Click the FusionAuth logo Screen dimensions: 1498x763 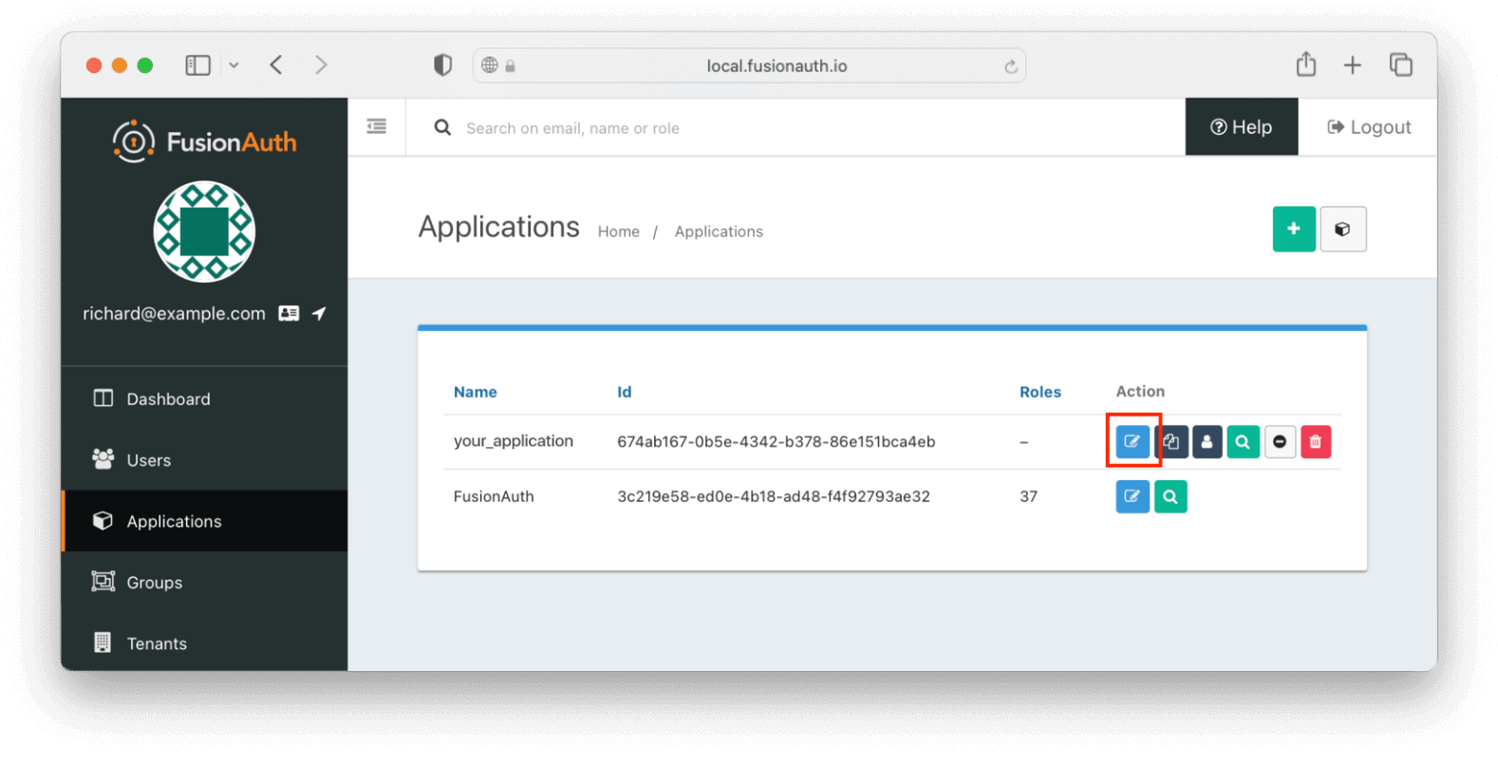point(204,141)
